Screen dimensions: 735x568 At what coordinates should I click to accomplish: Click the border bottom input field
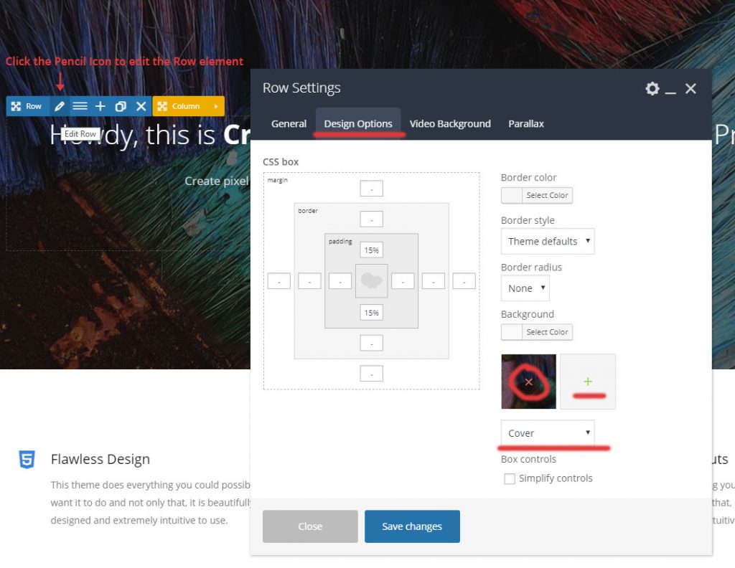[x=371, y=344]
